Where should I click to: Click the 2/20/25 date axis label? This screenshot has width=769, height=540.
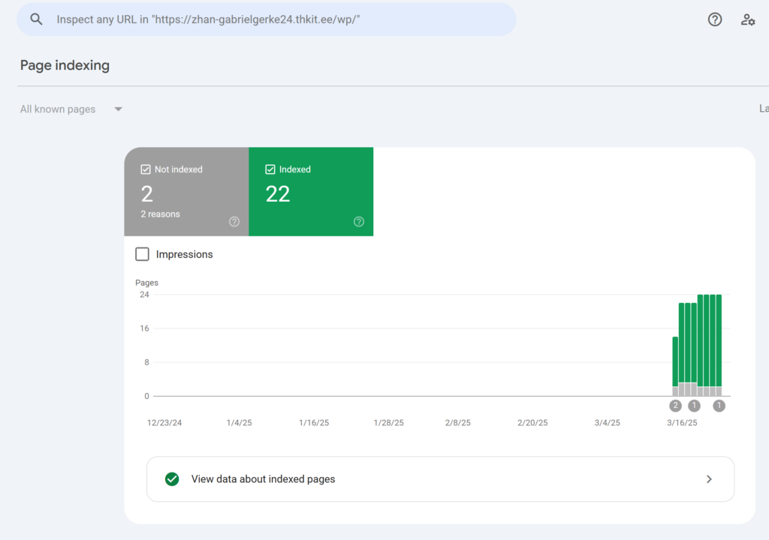click(x=532, y=422)
